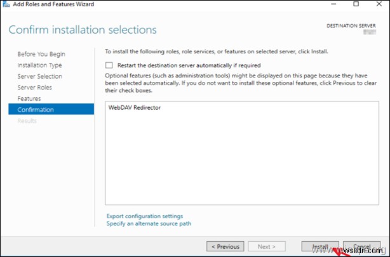Select the Server Roles step

coord(35,88)
